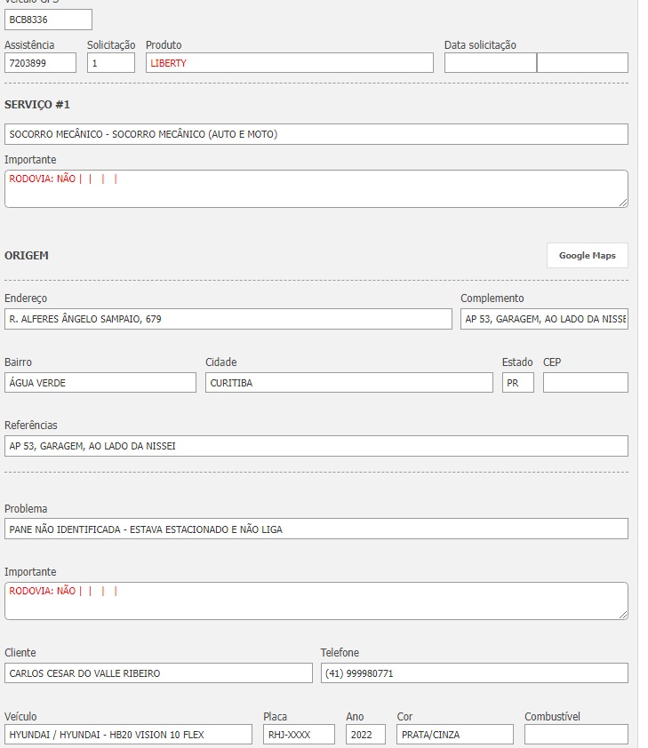This screenshot has width=648, height=748.
Task: Click the Estado field with PR
Action: [x=517, y=383]
